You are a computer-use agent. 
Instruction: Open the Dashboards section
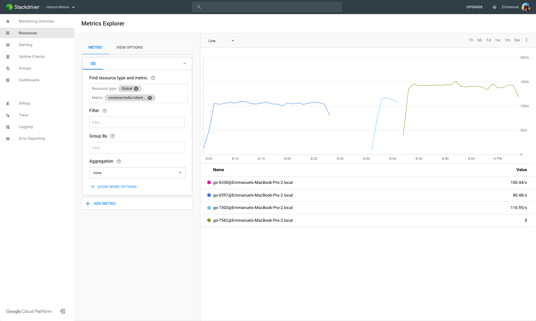click(29, 80)
